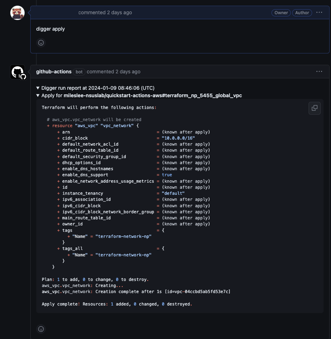Copy the Terraform output code block
The height and width of the screenshot is (339, 331).
(x=314, y=108)
